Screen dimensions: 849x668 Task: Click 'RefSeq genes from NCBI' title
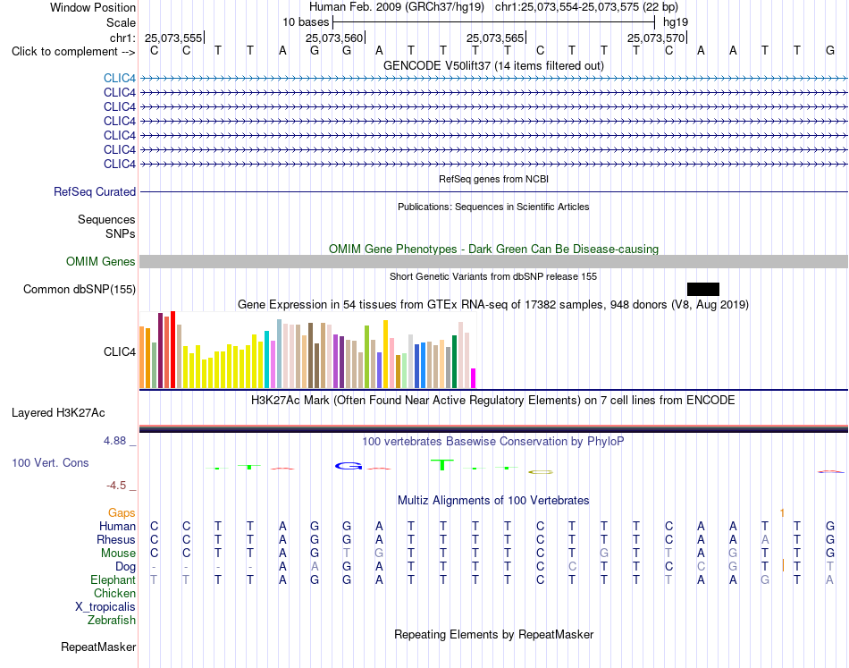click(x=494, y=179)
